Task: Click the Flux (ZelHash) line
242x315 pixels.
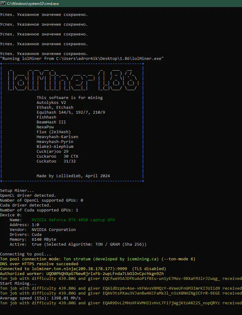Action: coord(53,132)
